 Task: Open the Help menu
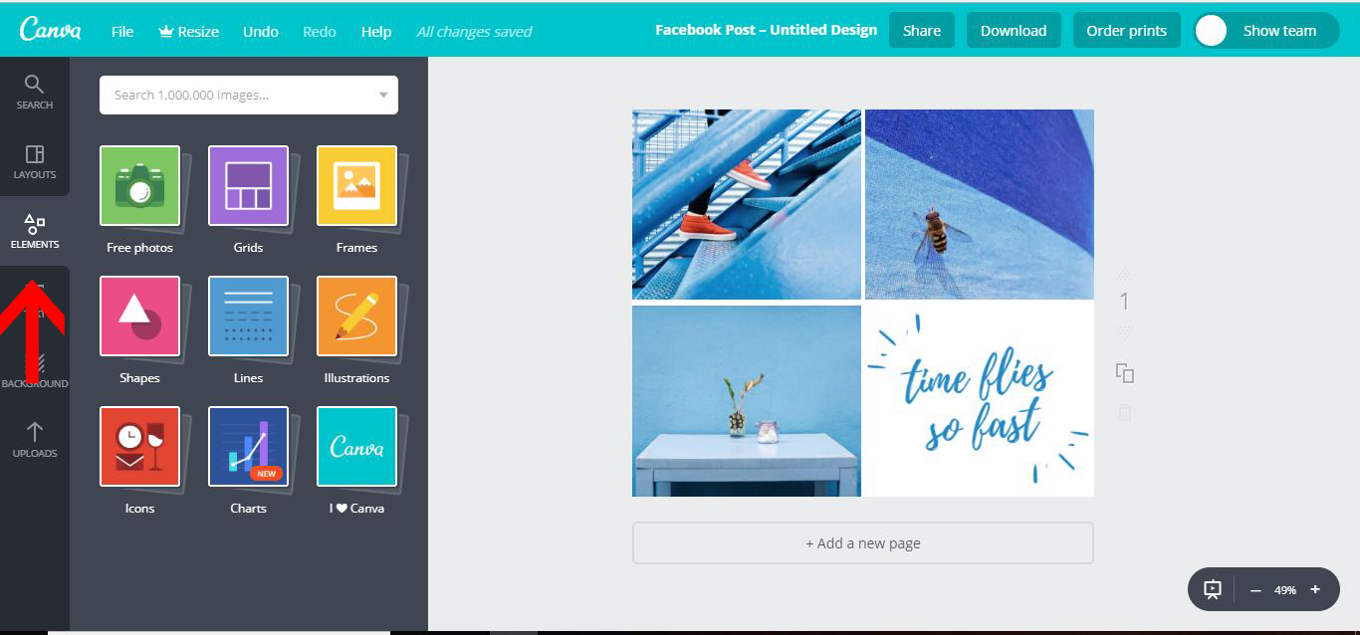(x=376, y=31)
